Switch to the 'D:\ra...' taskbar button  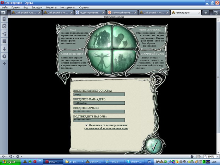pos(114,162)
